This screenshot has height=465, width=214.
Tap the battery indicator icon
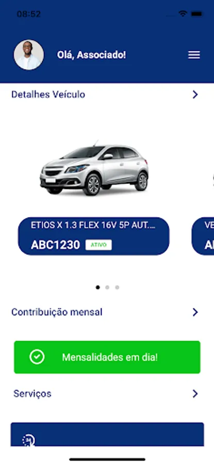[196, 13]
